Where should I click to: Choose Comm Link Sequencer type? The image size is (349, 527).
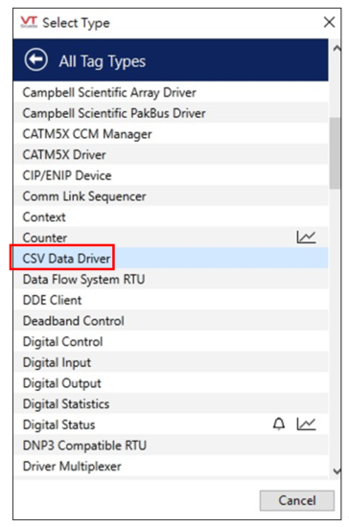coord(171,195)
